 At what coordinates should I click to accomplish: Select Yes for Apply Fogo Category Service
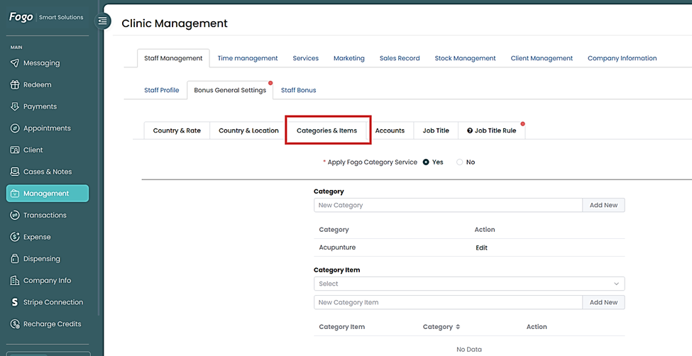[x=426, y=162]
